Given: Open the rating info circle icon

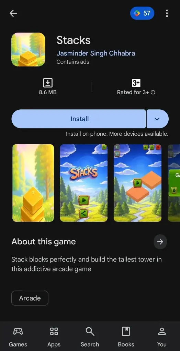Looking at the screenshot, I should click(x=153, y=92).
